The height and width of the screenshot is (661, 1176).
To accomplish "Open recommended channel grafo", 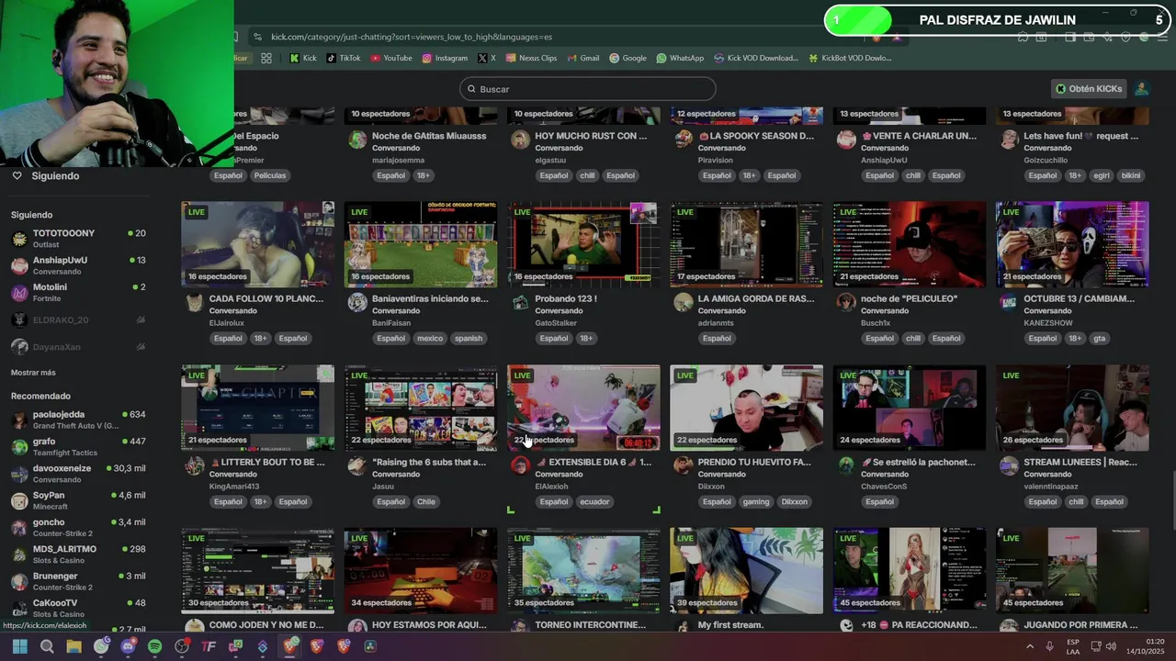I will tap(78, 447).
